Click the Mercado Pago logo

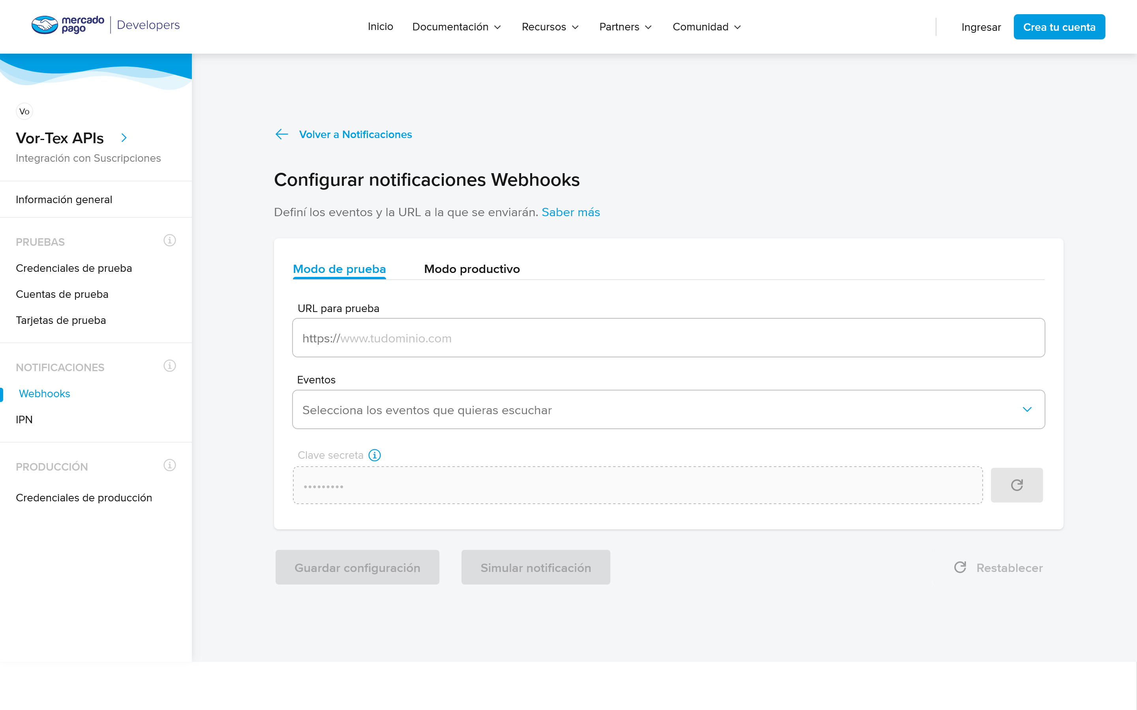coord(68,25)
